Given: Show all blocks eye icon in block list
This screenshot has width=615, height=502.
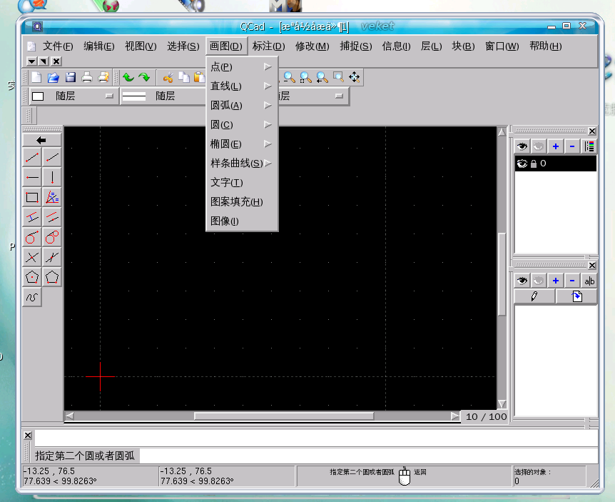Looking at the screenshot, I should (x=522, y=281).
